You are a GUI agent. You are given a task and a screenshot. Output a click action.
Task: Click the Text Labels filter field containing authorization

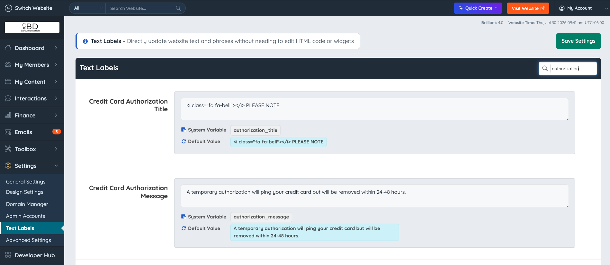click(x=568, y=68)
